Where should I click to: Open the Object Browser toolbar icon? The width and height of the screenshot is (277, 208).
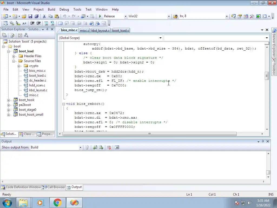click(246, 16)
